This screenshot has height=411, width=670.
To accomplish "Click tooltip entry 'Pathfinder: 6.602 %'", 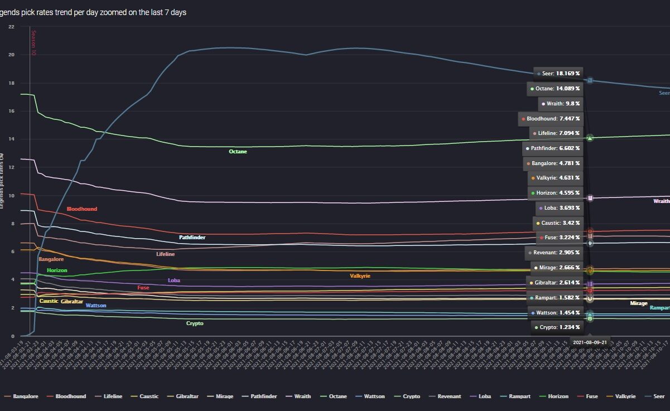I will pos(553,148).
